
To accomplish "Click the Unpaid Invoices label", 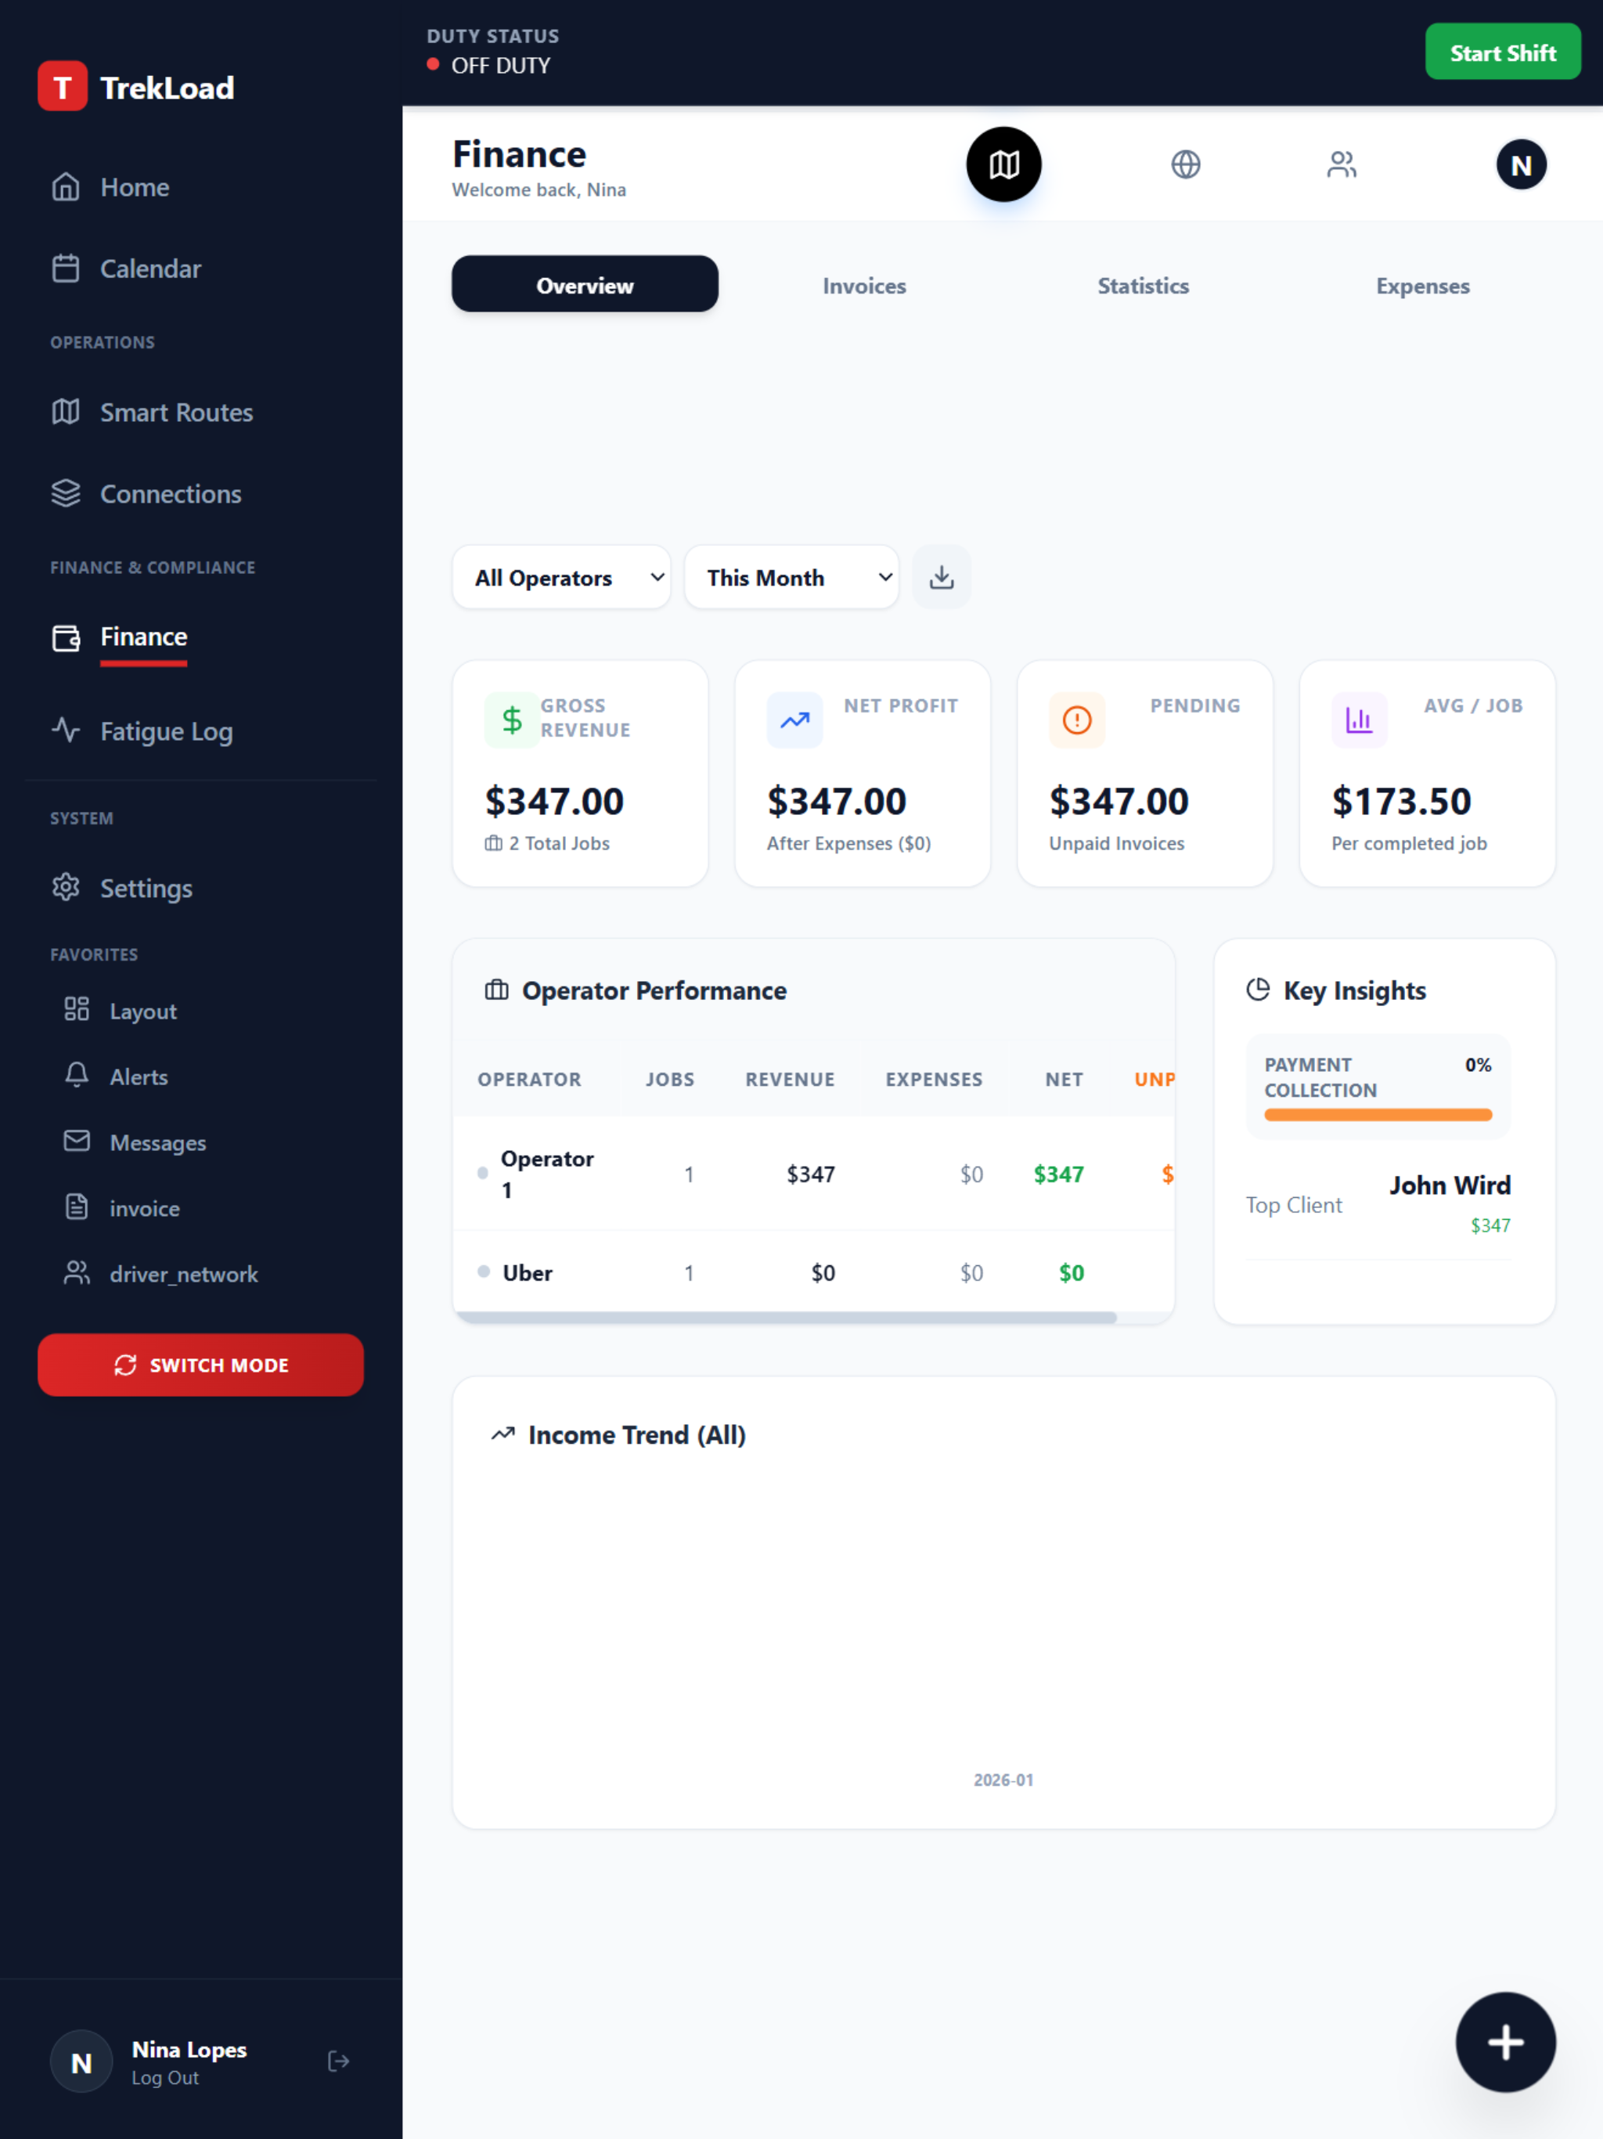I will tap(1115, 843).
